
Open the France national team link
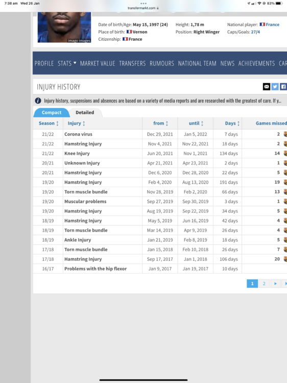point(272,25)
